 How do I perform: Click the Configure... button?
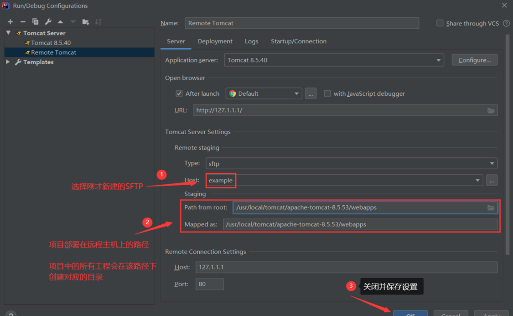click(474, 60)
